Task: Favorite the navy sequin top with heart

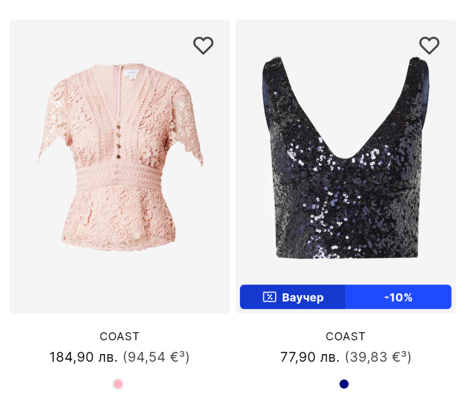Action: [429, 46]
